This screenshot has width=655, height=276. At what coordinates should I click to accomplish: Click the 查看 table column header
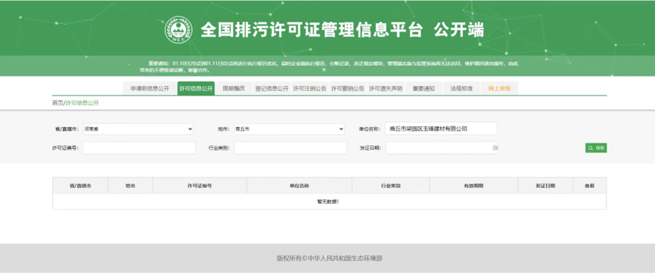click(x=590, y=185)
